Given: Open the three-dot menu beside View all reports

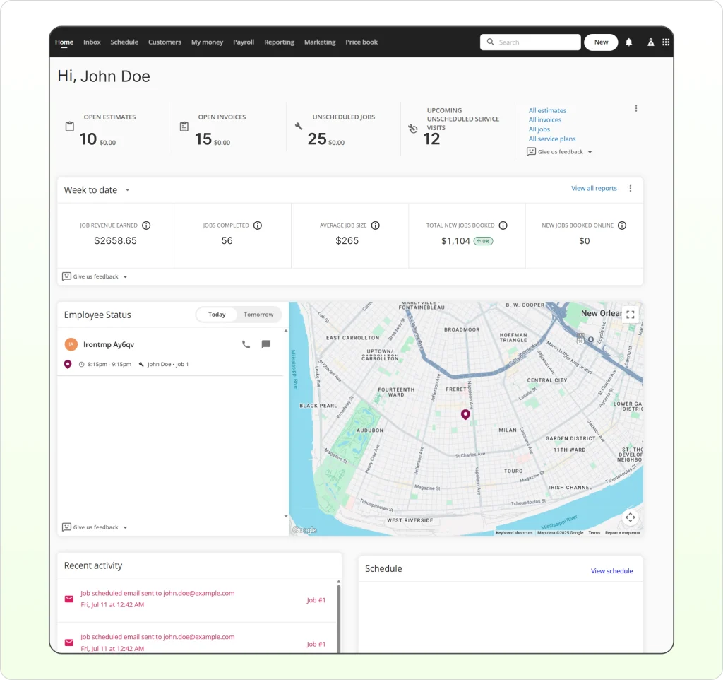Looking at the screenshot, I should 631,189.
